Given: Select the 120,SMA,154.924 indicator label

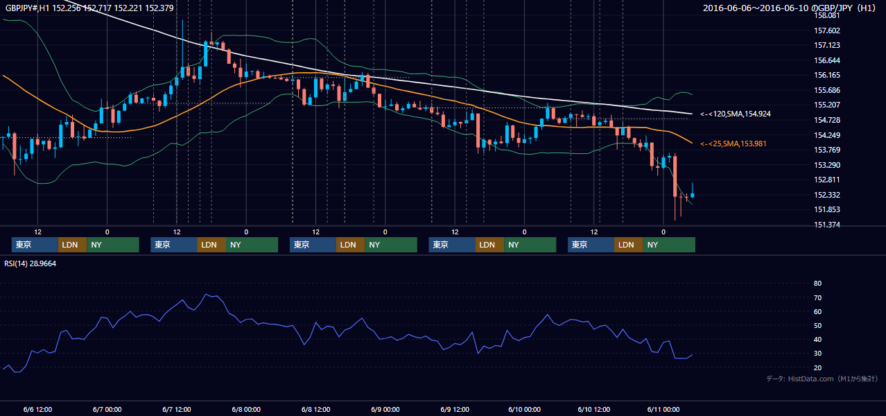Looking at the screenshot, I should click(x=736, y=114).
